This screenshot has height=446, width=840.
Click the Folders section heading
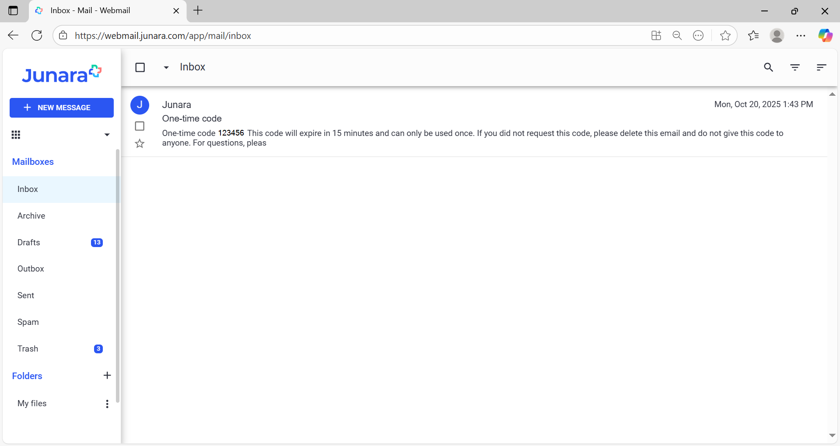27,376
